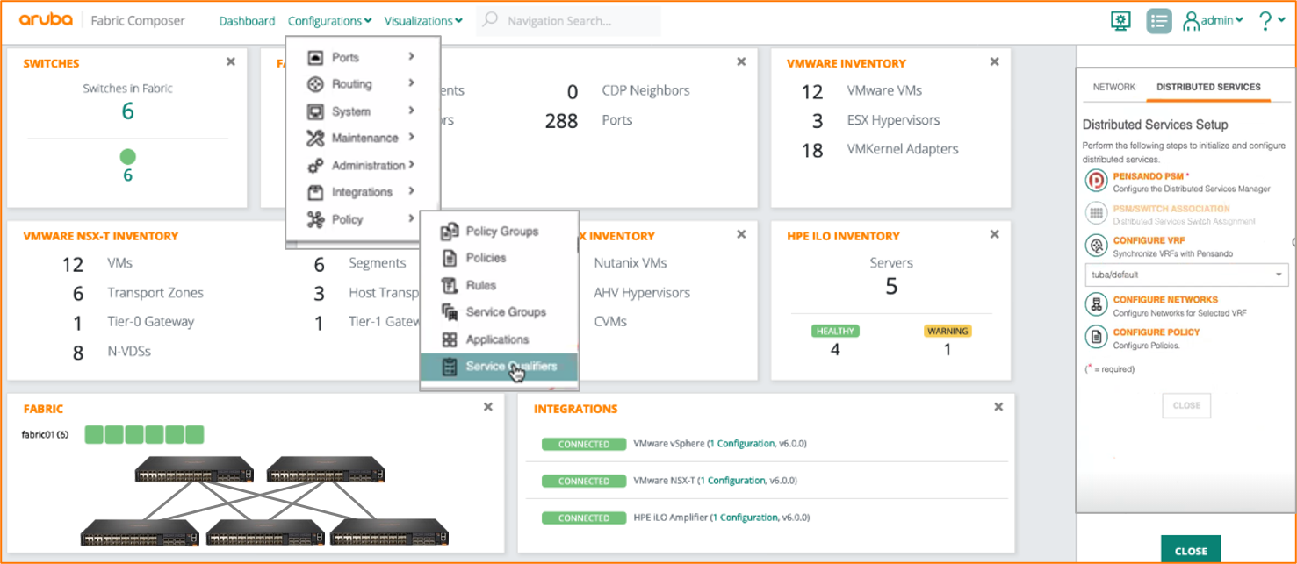Image resolution: width=1297 pixels, height=564 pixels.
Task: Close the VMWARE INVENTORY widget
Action: click(x=994, y=61)
